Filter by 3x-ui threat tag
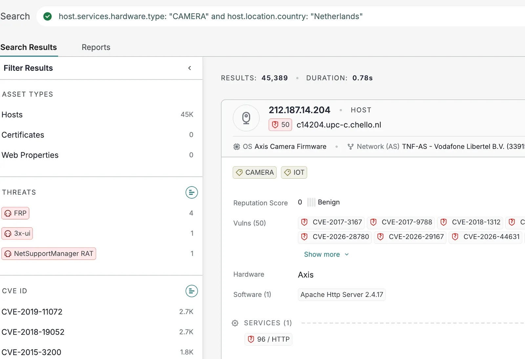 click(x=17, y=234)
